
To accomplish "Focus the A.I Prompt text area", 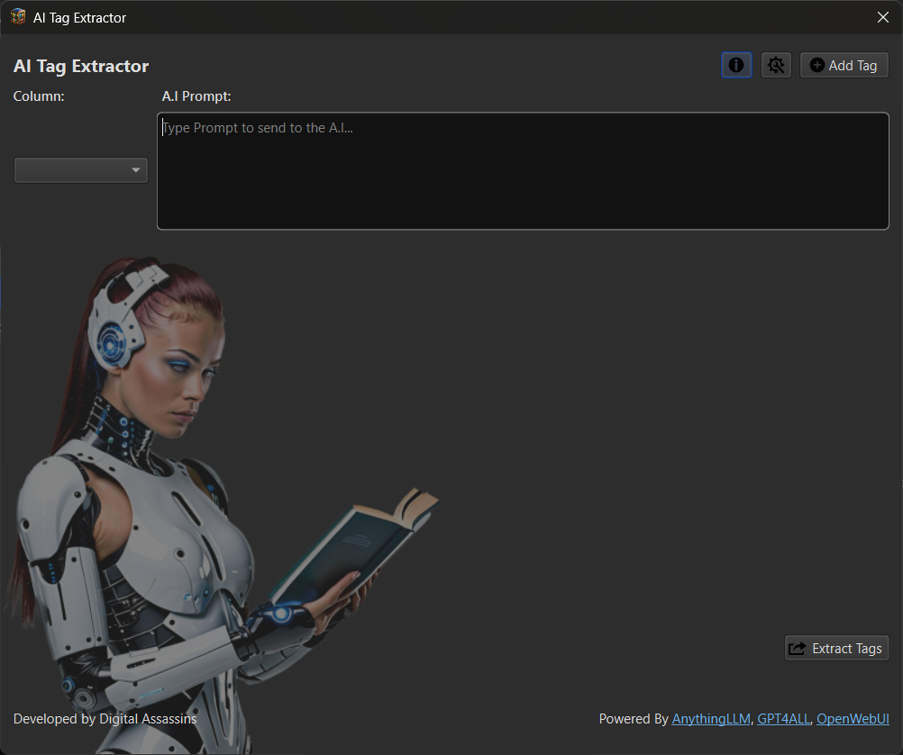I will coord(523,171).
